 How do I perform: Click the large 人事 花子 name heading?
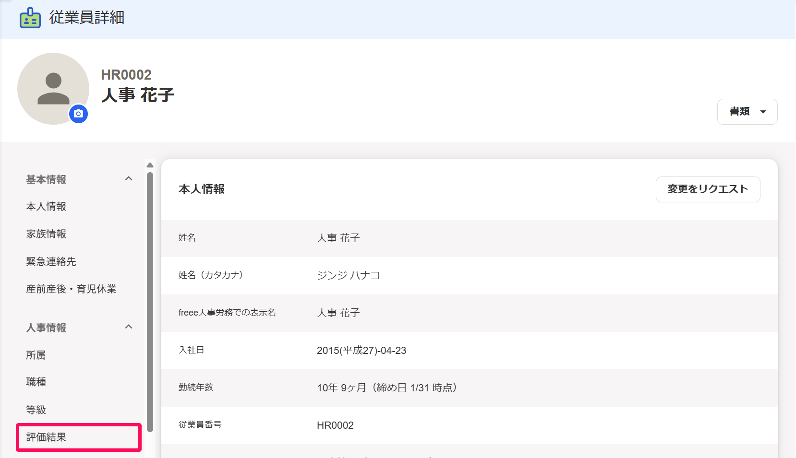[138, 95]
